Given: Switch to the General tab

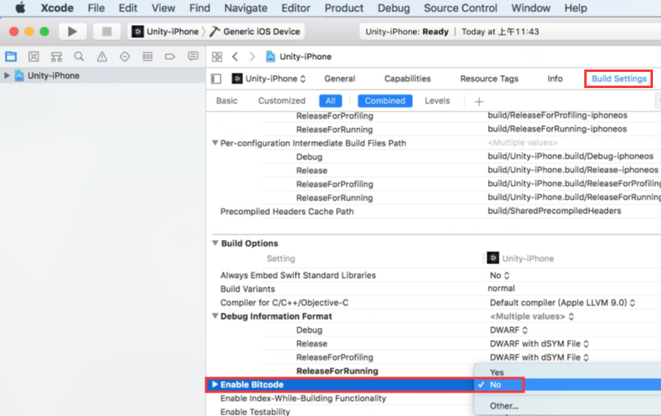Looking at the screenshot, I should (339, 79).
